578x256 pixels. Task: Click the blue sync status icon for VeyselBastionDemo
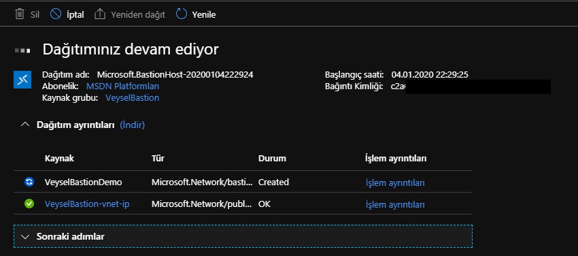29,182
